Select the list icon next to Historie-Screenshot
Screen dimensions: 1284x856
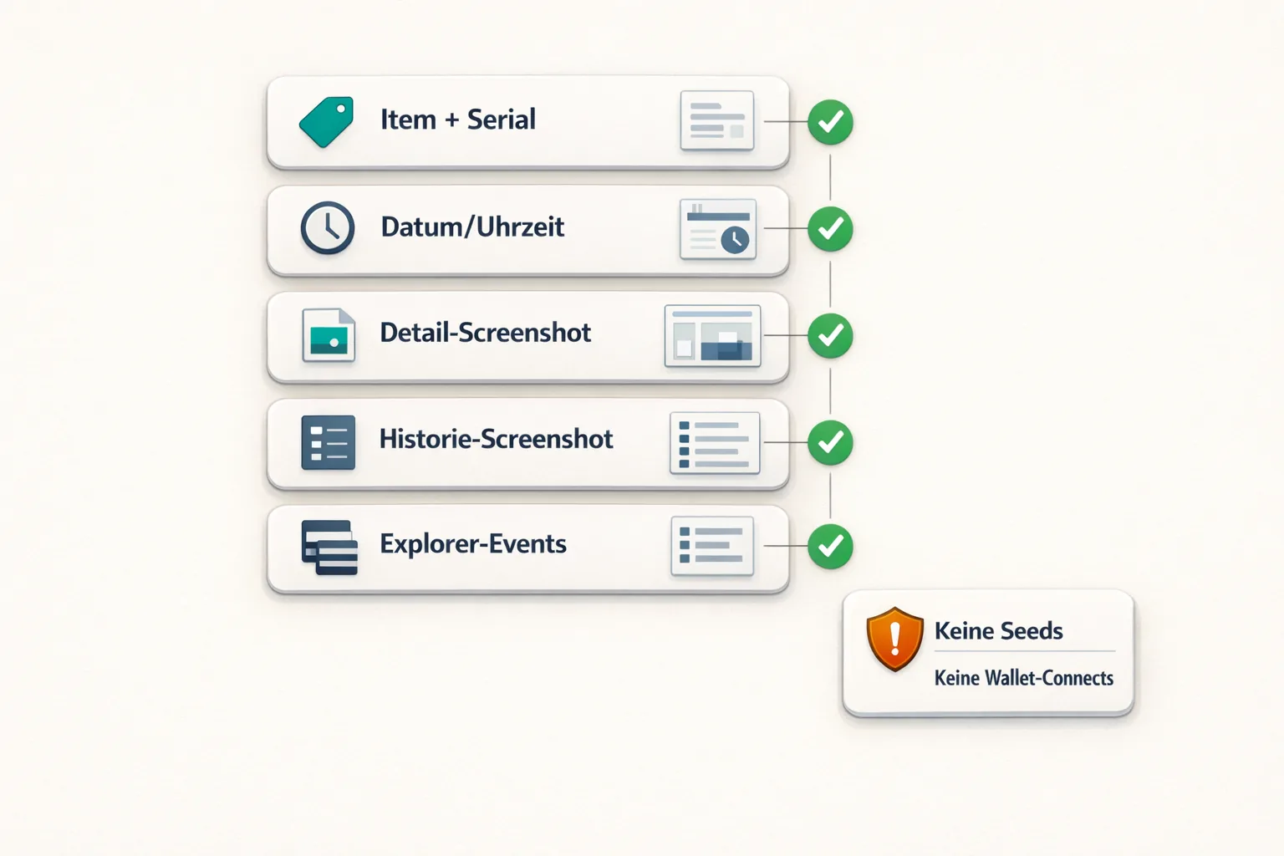328,441
